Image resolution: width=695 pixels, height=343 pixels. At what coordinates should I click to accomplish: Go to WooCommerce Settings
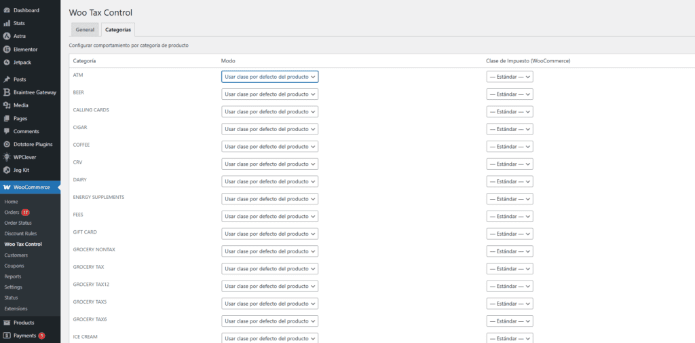[14, 287]
